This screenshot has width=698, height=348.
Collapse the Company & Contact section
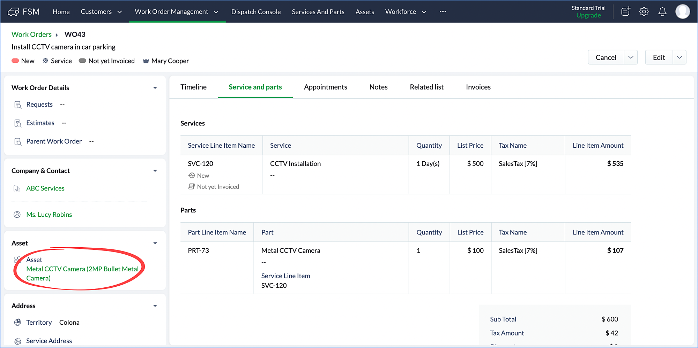(x=155, y=171)
